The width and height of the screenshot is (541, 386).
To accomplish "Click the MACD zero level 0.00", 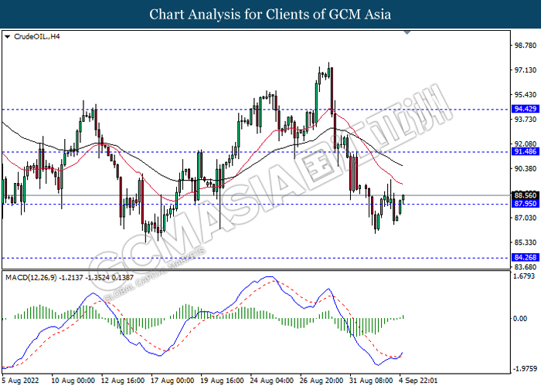I will 520,318.
